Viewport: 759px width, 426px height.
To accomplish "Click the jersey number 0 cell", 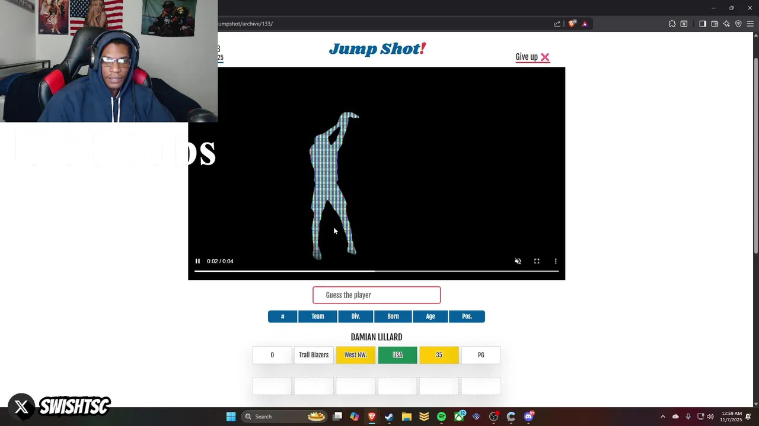I will tap(272, 355).
